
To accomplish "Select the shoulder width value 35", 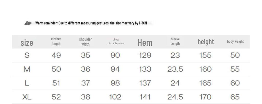I will coord(85,55).
